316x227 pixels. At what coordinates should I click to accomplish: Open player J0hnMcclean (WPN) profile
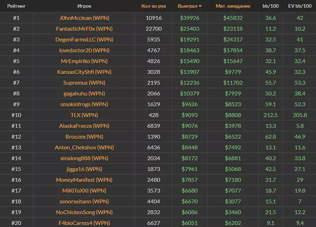(84, 18)
